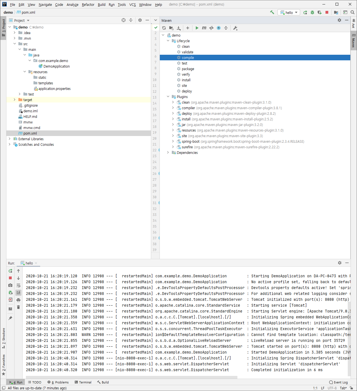Expand the target folder
357x391 pixels.
tap(15, 100)
